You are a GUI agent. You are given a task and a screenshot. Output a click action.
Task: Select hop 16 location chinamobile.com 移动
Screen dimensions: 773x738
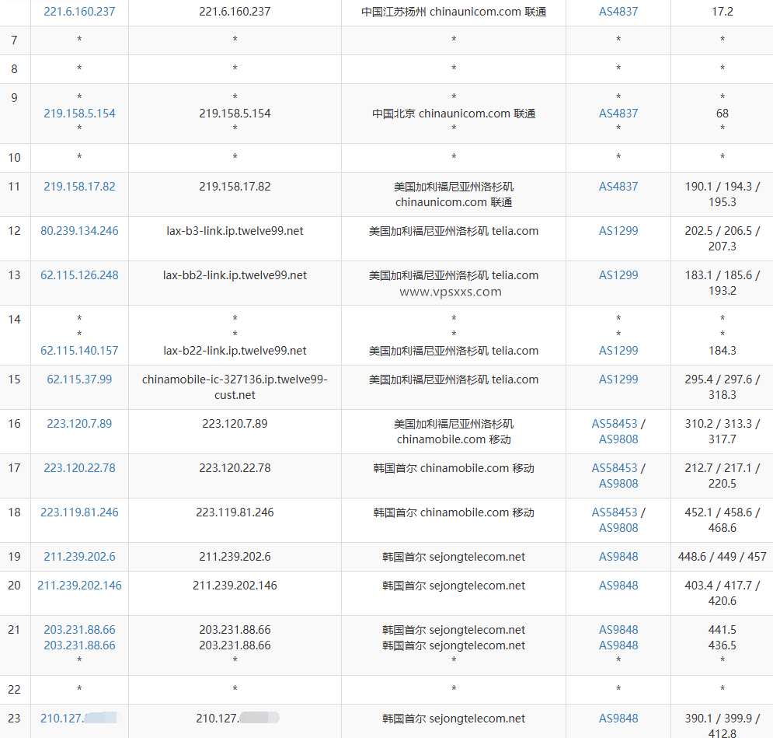tap(454, 439)
